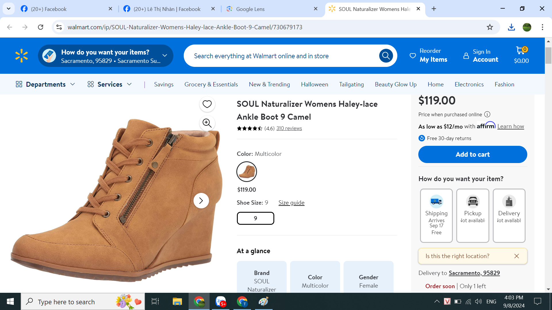The height and width of the screenshot is (310, 552).
Task: Add boot to favorites heart icon
Action: pyautogui.click(x=207, y=104)
